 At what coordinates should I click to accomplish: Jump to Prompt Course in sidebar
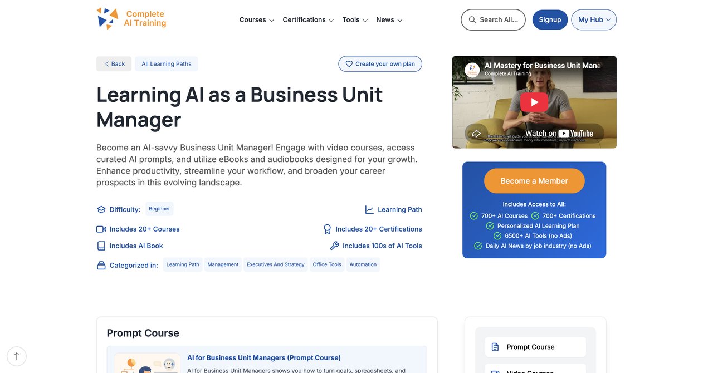coord(535,347)
